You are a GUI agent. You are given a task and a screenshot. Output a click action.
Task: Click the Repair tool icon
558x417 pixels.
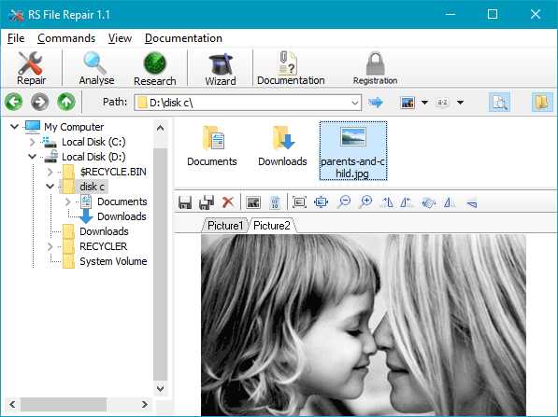31,68
